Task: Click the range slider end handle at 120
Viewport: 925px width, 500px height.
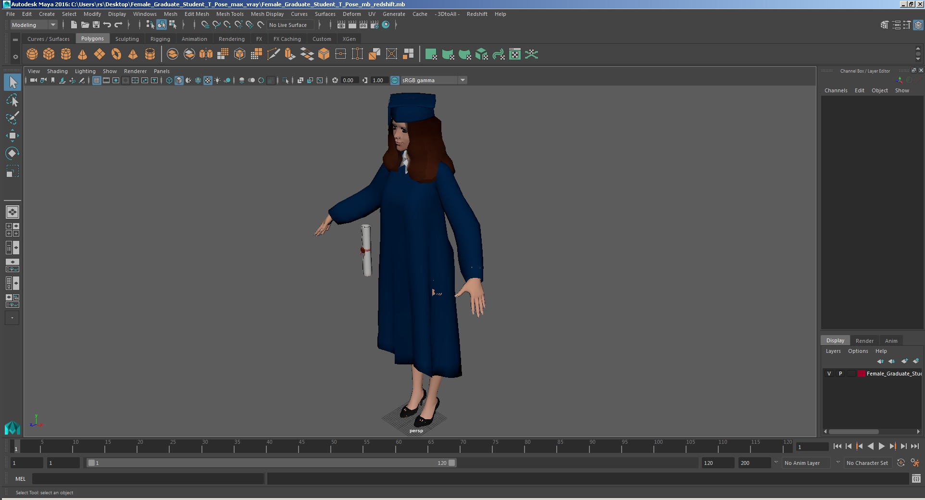Action: [x=452, y=462]
